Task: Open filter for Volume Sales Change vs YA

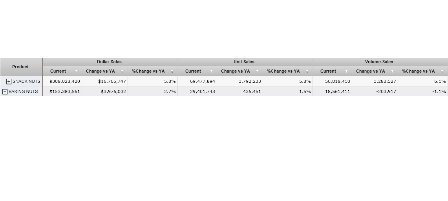Action: (392, 71)
